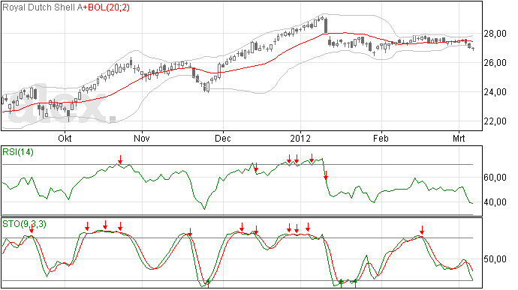Select the +BOL(20;2) indicator label
The width and height of the screenshot is (518, 290).
[107, 7]
